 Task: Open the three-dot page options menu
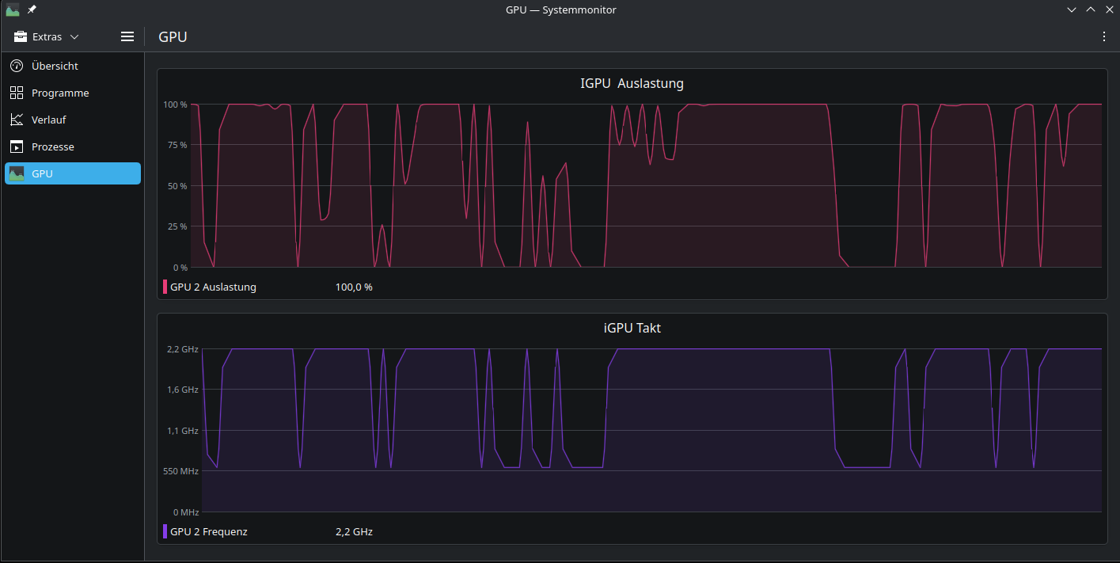pos(1104,36)
